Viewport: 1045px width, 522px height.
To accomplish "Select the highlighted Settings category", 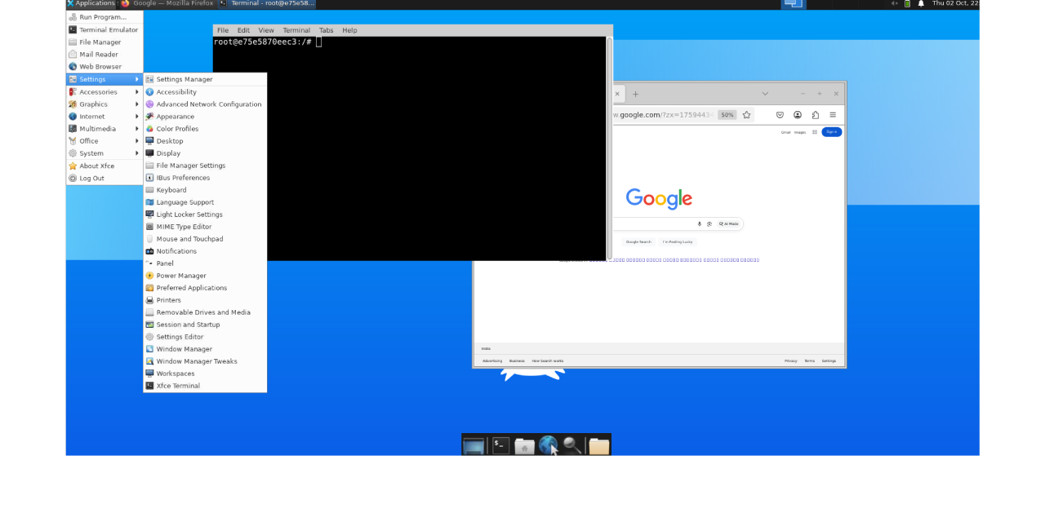I will click(104, 79).
